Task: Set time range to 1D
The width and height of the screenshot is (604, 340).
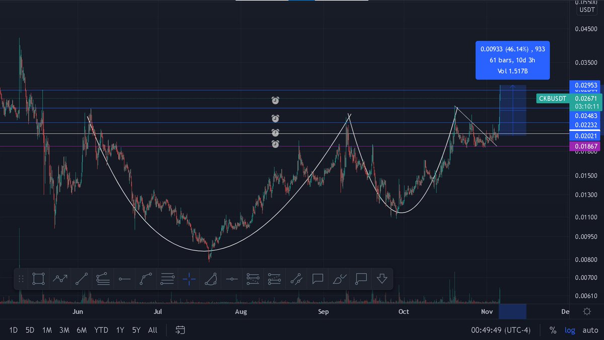Action: tap(14, 330)
